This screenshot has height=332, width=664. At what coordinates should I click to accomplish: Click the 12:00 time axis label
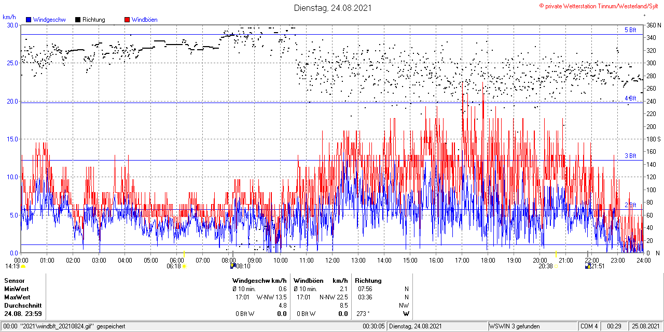[333, 260]
